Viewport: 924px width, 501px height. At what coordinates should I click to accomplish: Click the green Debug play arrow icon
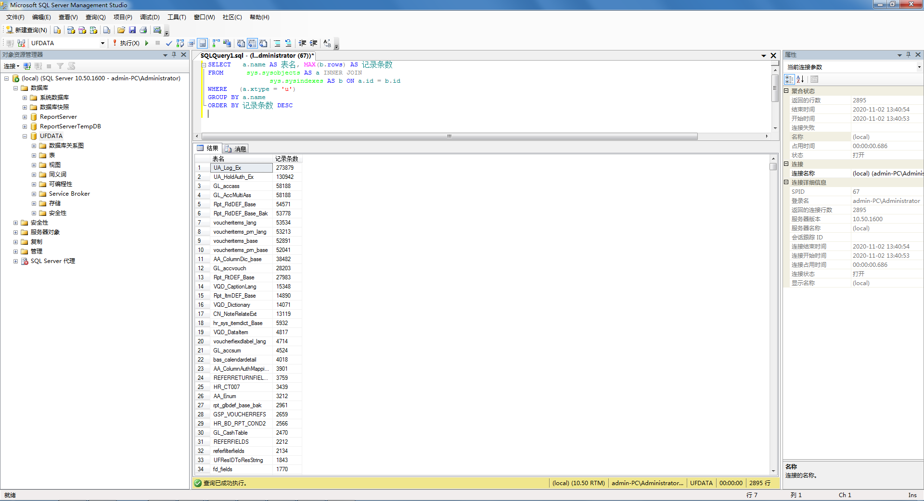pyautogui.click(x=147, y=43)
